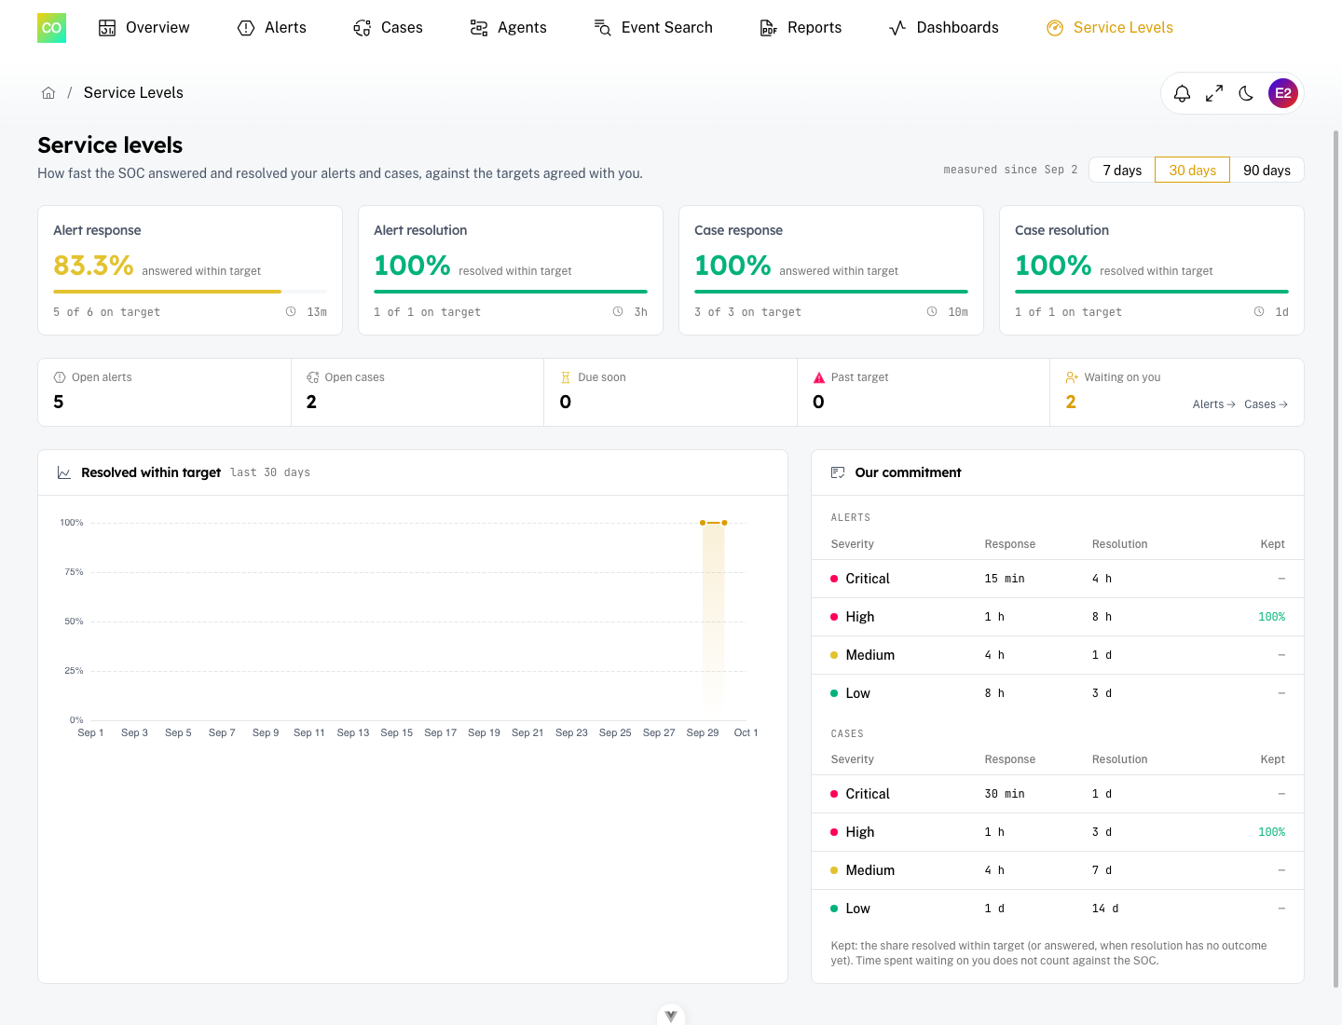Click the clock icon in Case resolution card
The width and height of the screenshot is (1342, 1025).
click(1259, 312)
